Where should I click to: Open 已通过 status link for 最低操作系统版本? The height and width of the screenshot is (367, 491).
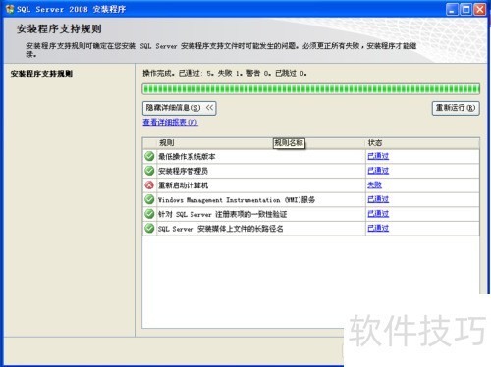378,156
